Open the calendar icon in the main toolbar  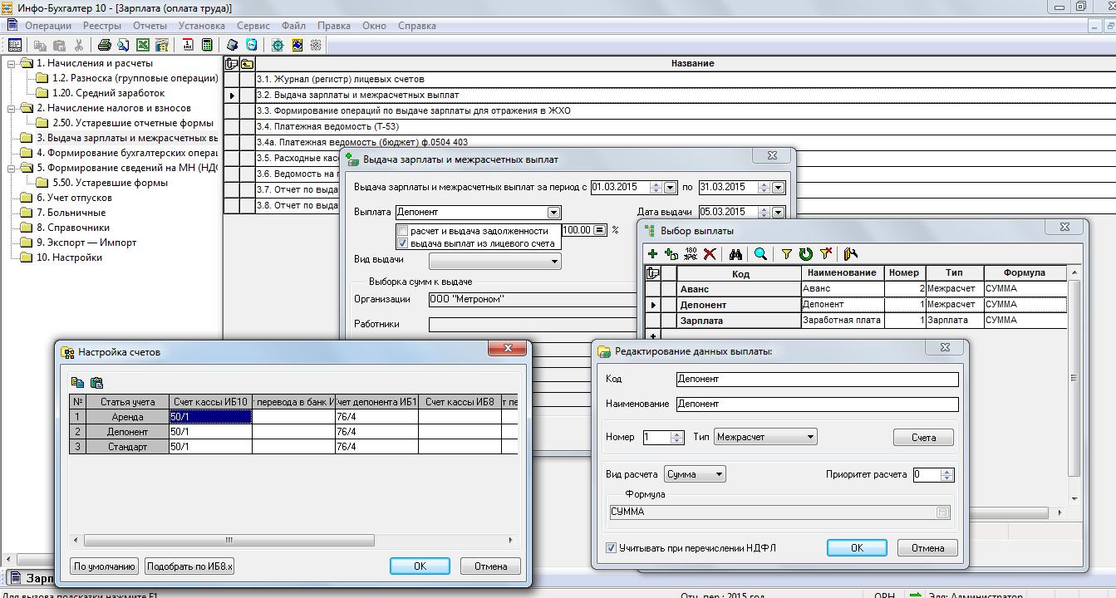(x=188, y=46)
